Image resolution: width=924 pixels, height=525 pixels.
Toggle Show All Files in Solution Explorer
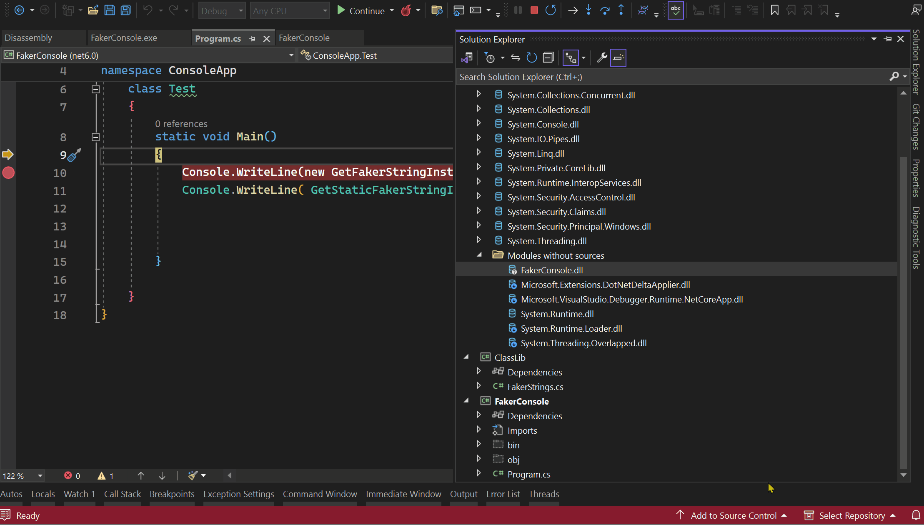tap(571, 57)
